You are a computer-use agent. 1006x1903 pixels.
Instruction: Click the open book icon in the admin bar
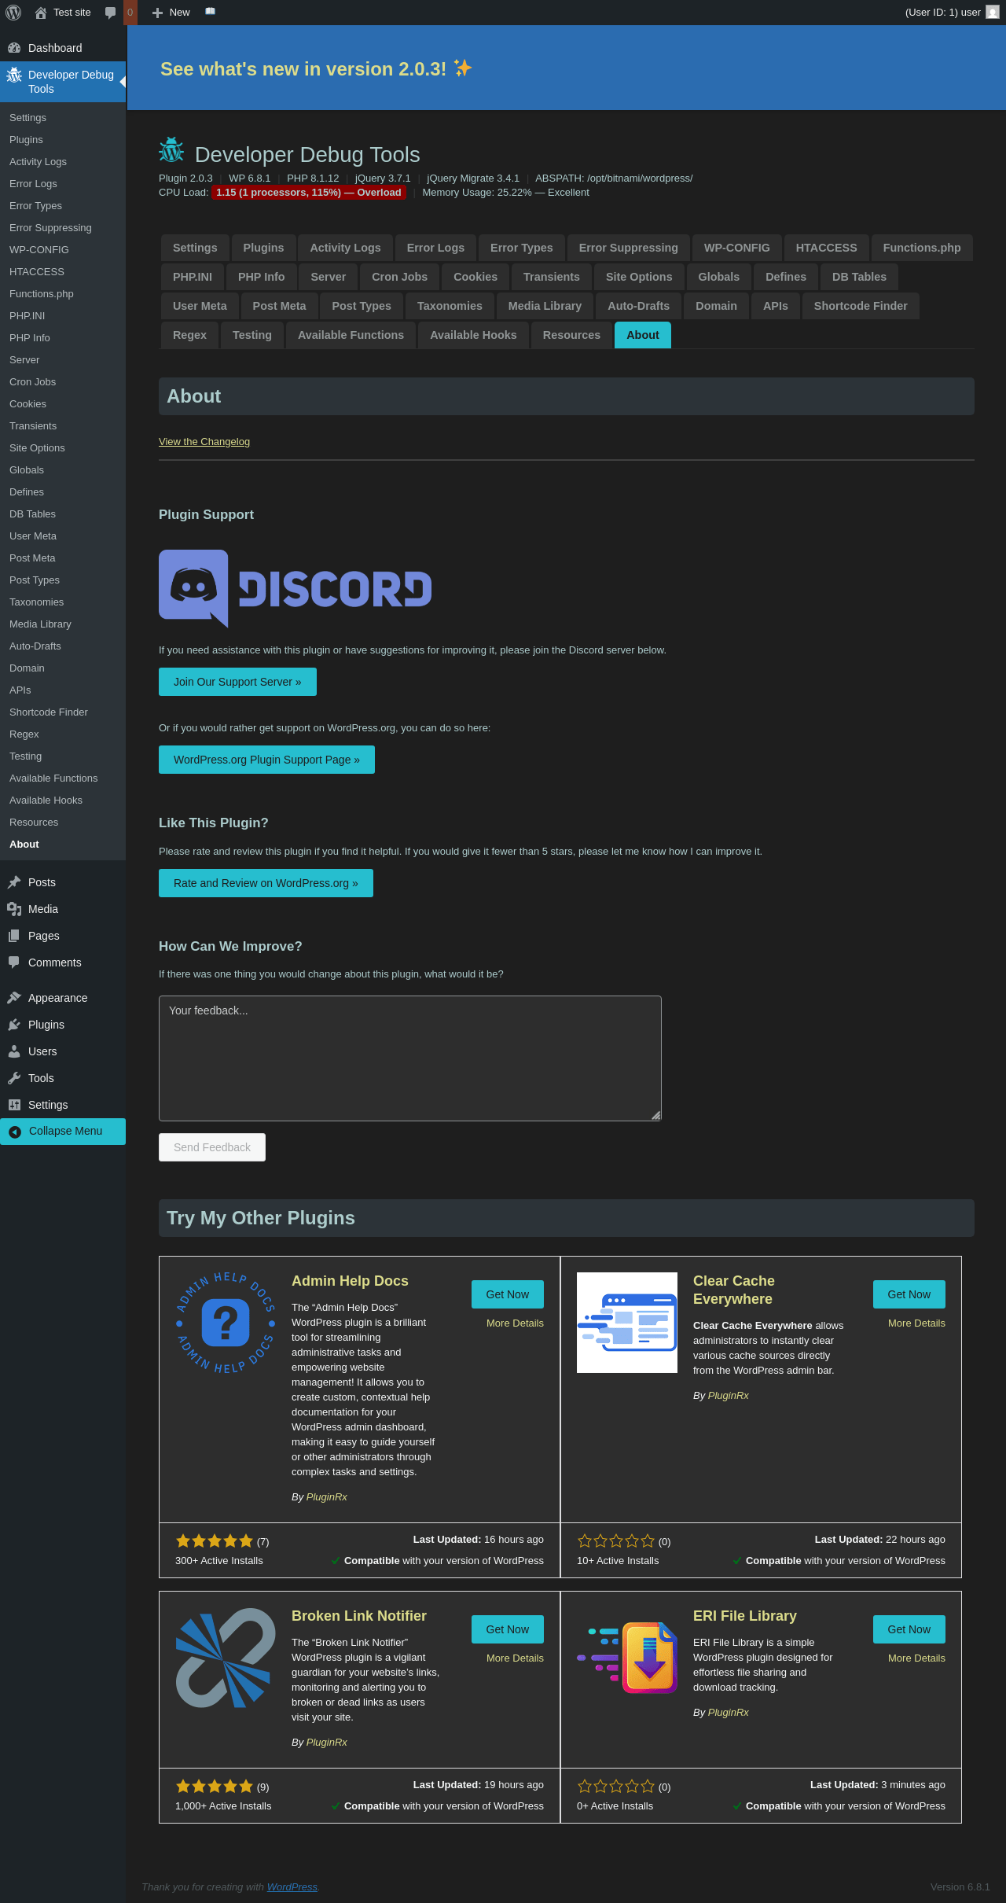(x=210, y=12)
